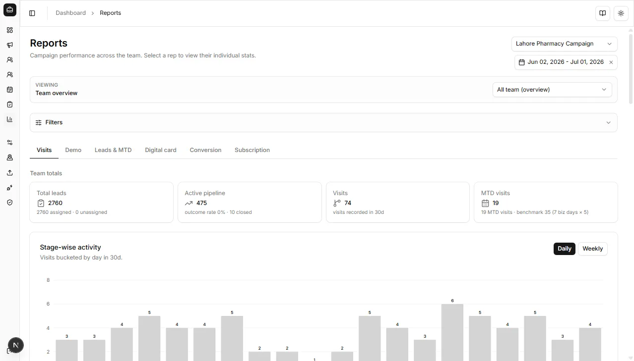Open the bar chart reports icon in sidebar
The image size is (634, 361).
[x=10, y=119]
